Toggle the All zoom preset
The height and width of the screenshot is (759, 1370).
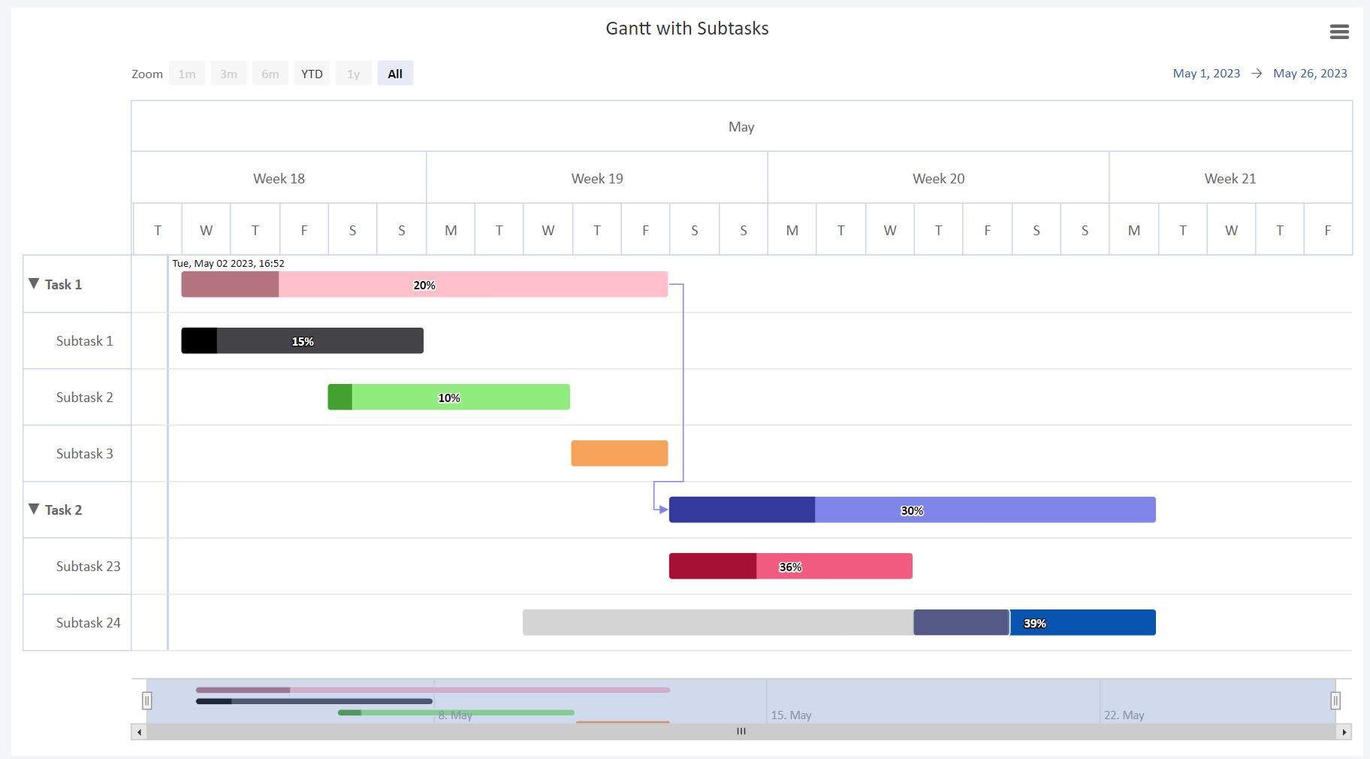tap(394, 73)
